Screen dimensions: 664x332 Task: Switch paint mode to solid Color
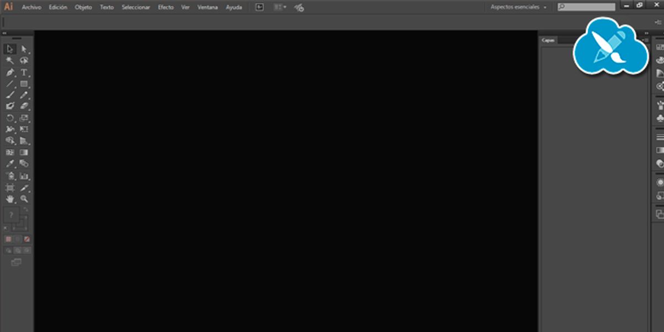(8, 239)
